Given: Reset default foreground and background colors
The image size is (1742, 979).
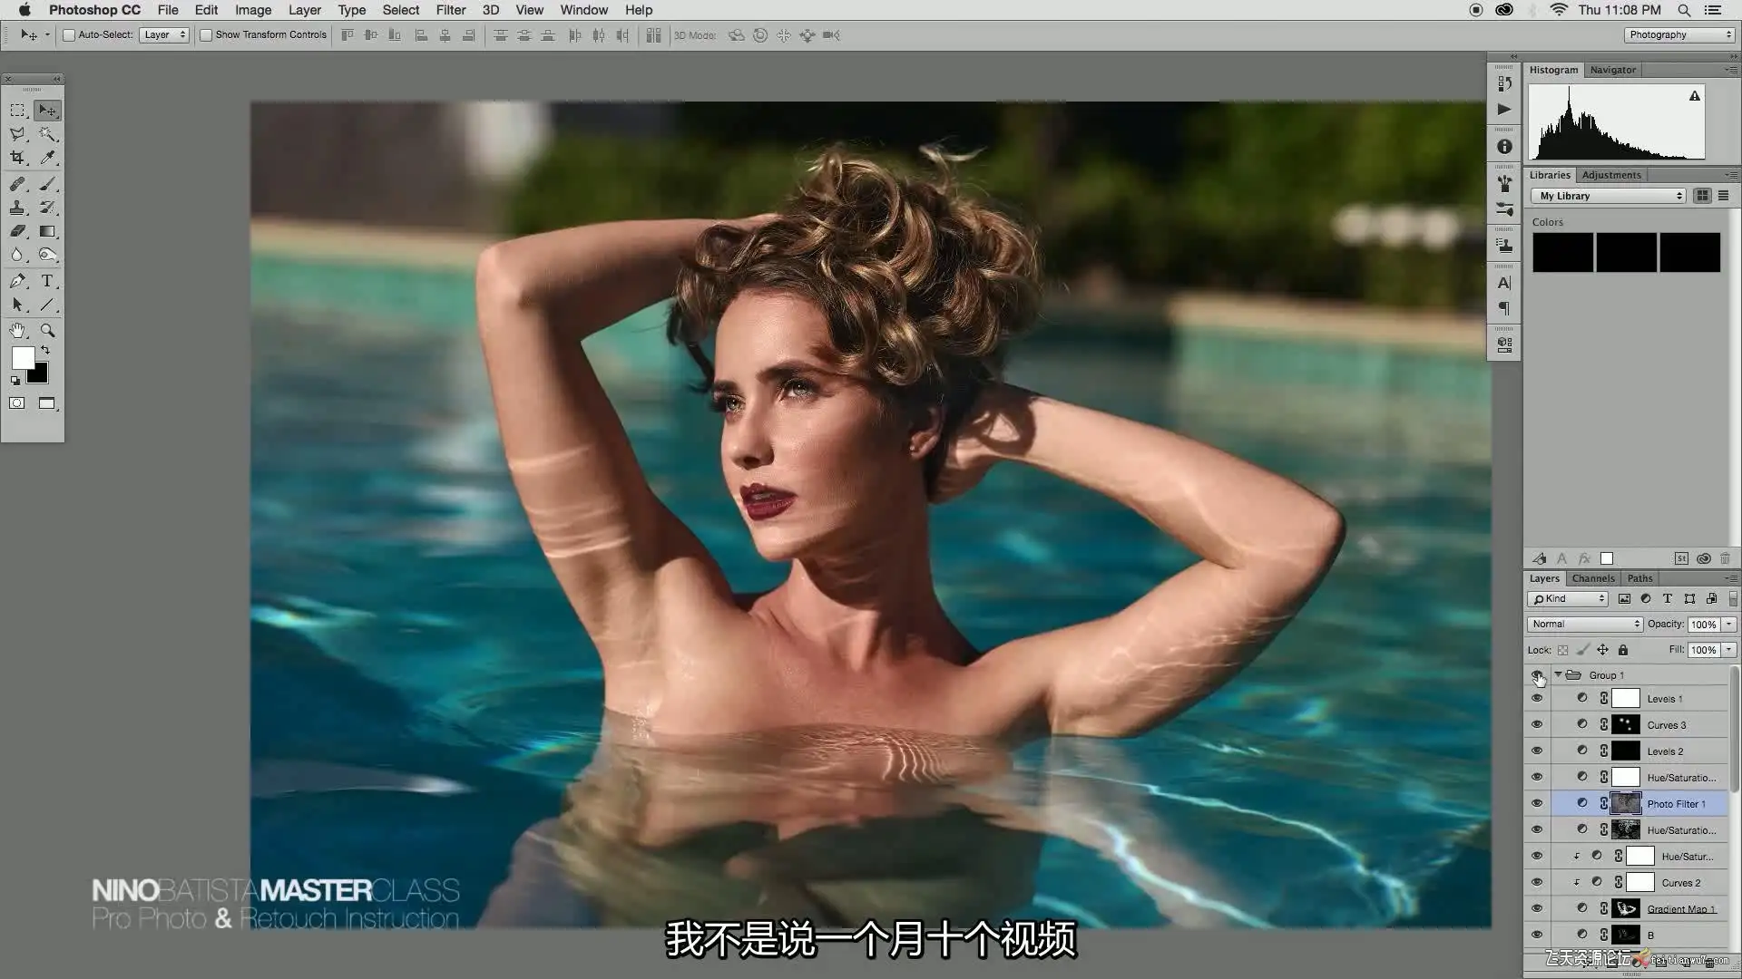Looking at the screenshot, I should (x=15, y=381).
